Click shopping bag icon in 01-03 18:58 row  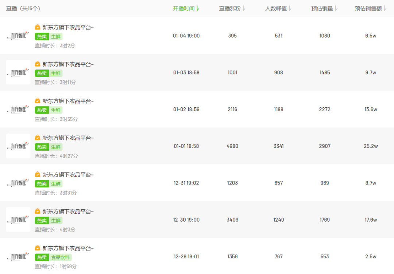point(37,64)
